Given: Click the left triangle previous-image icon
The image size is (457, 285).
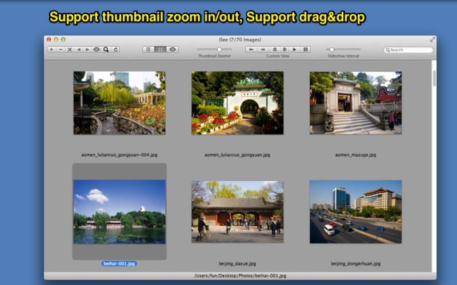Looking at the screenshot, I should pyautogui.click(x=79, y=50).
